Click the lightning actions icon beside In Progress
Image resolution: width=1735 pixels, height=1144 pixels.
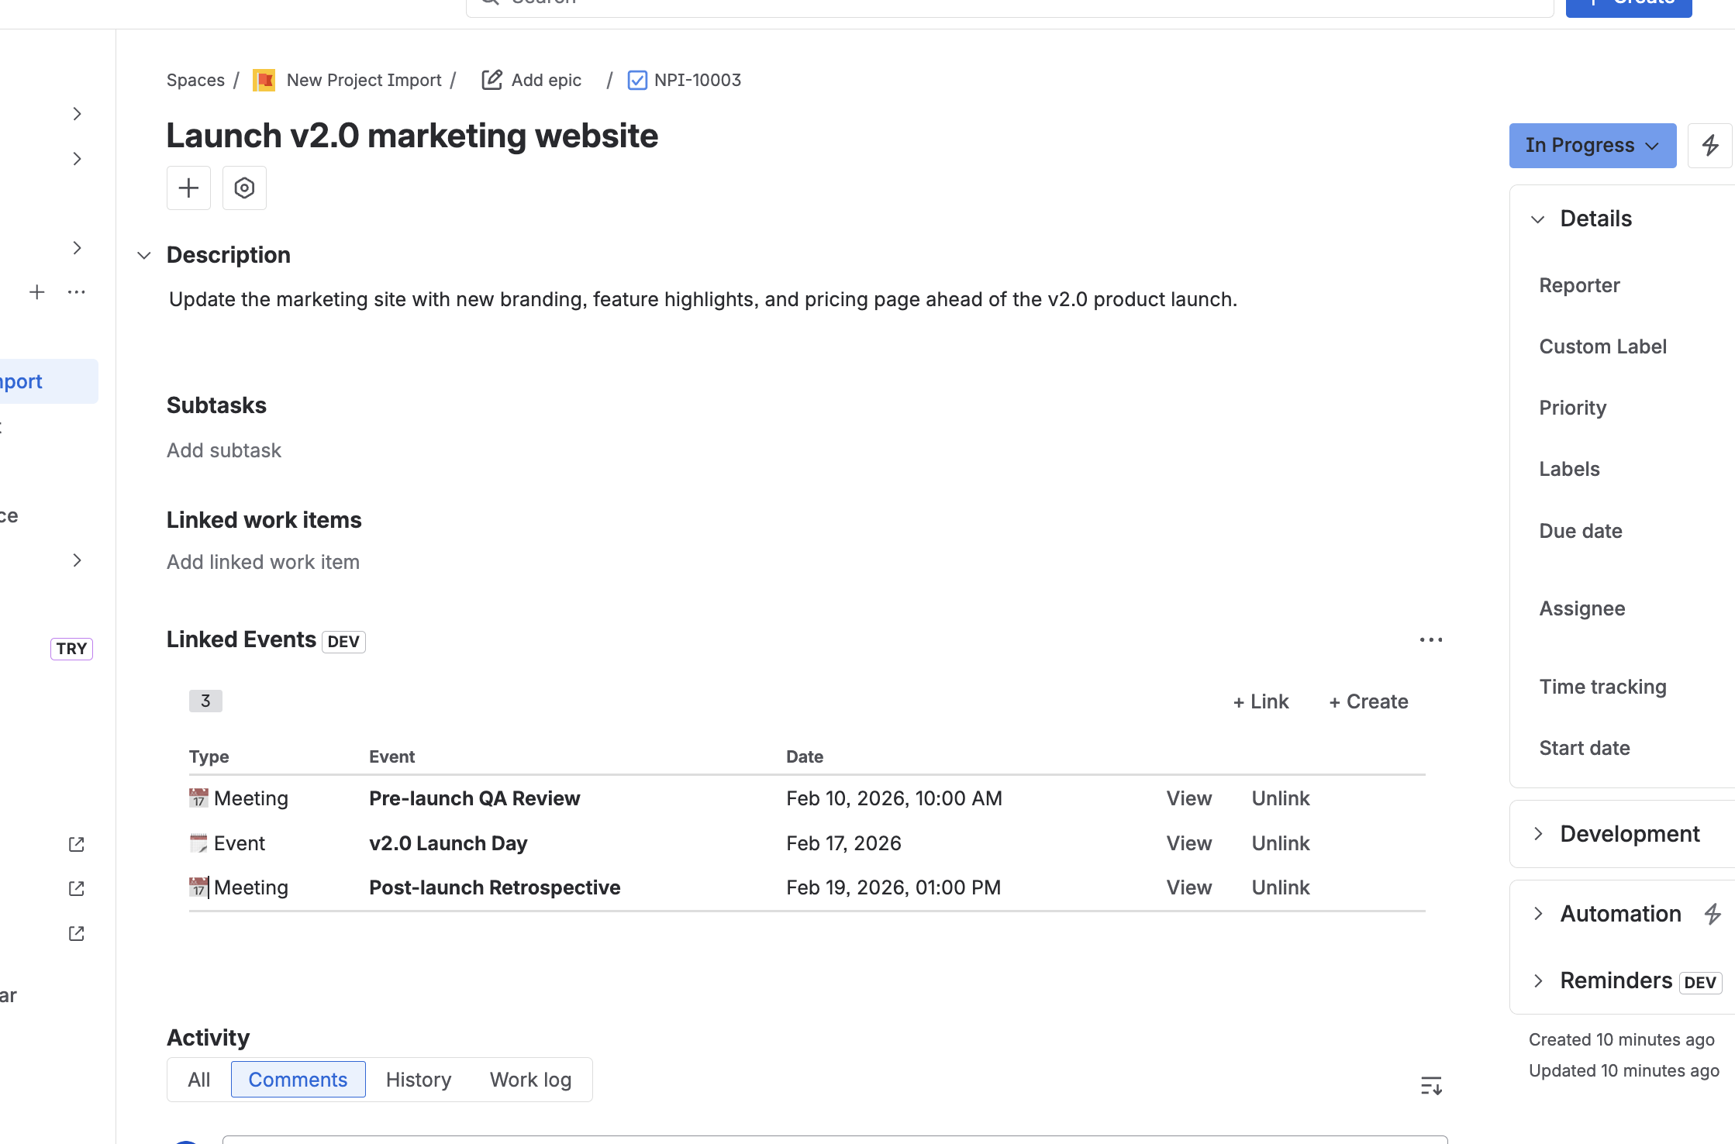pos(1709,145)
